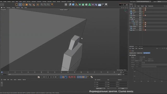Select the Rotate tool
This screenshot has height=94, width=167.
point(23,5)
